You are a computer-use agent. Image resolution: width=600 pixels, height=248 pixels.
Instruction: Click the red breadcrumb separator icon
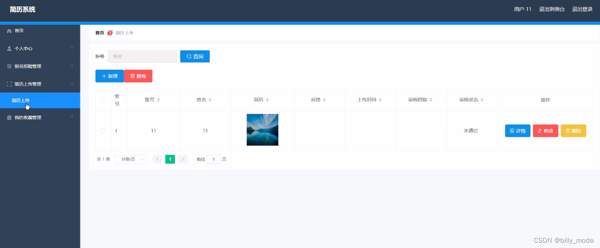coord(110,33)
